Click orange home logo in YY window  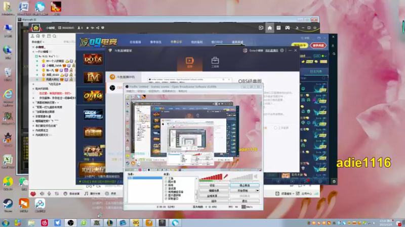(36, 28)
